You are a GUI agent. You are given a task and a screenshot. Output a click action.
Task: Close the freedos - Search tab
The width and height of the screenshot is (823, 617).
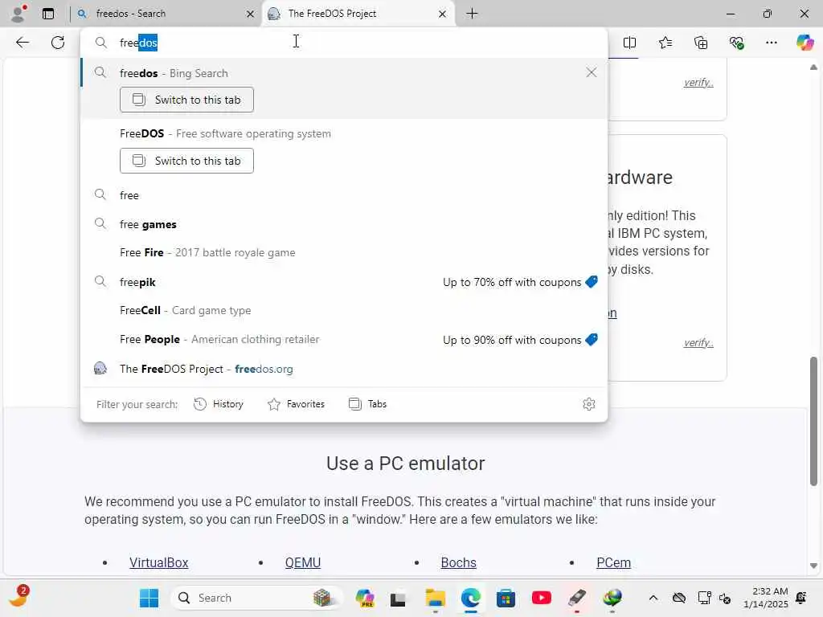(251, 14)
